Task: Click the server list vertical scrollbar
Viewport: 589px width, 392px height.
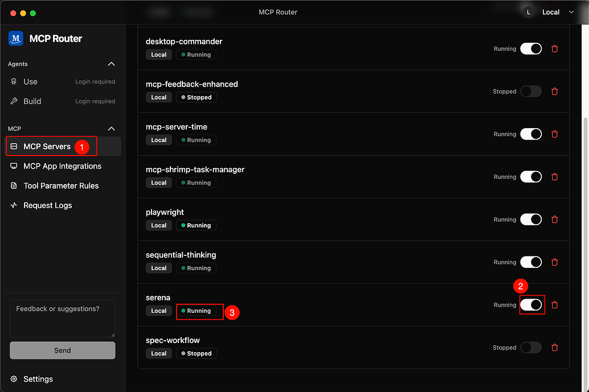Action: tap(585, 254)
